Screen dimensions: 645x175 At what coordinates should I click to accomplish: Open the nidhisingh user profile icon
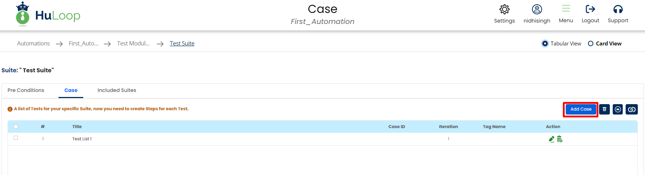pyautogui.click(x=537, y=9)
